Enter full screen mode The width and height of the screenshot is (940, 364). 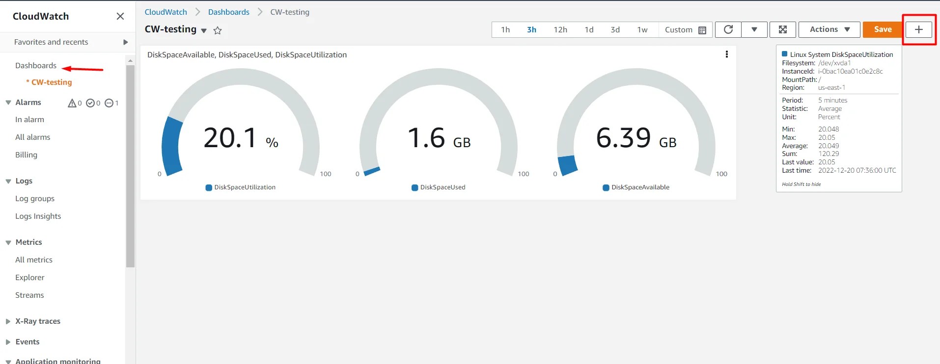pyautogui.click(x=783, y=29)
